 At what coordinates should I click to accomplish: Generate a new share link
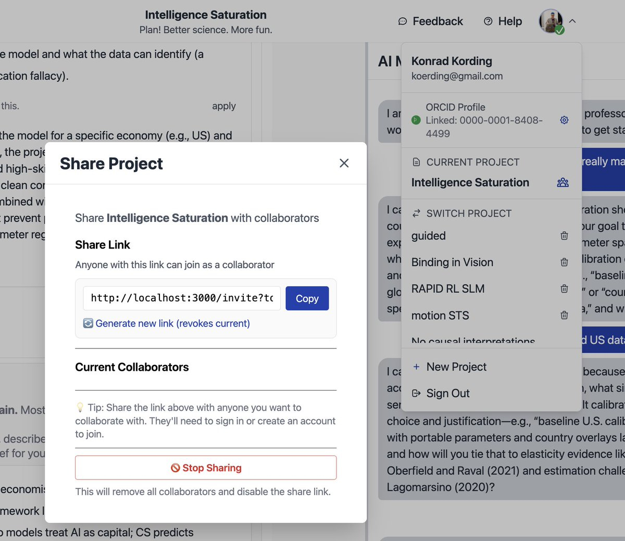pyautogui.click(x=172, y=323)
